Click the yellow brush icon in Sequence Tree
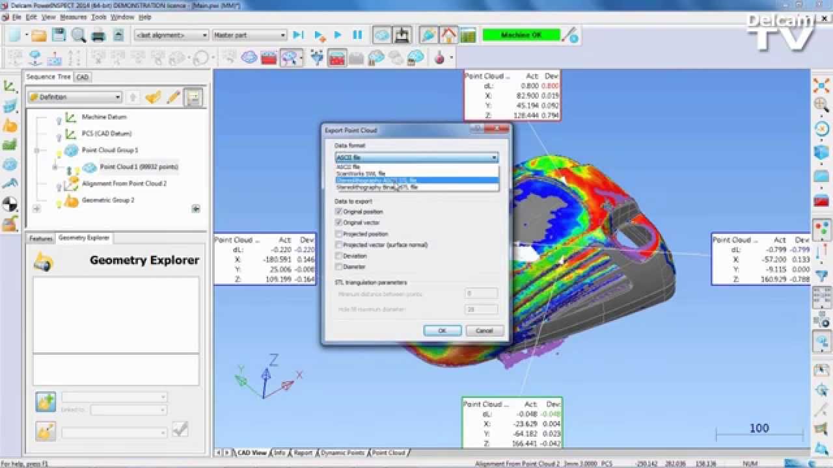The image size is (833, 468). pos(153,97)
